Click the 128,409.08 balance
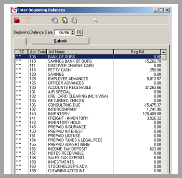 [x=152, y=114]
